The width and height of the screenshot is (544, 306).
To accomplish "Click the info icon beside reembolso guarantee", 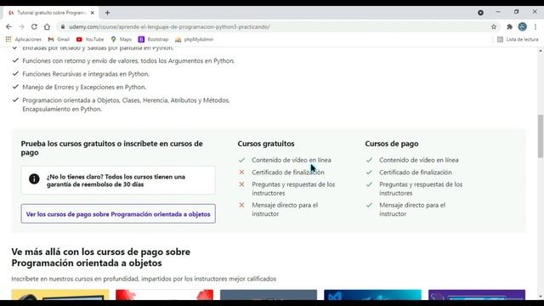I will point(34,178).
